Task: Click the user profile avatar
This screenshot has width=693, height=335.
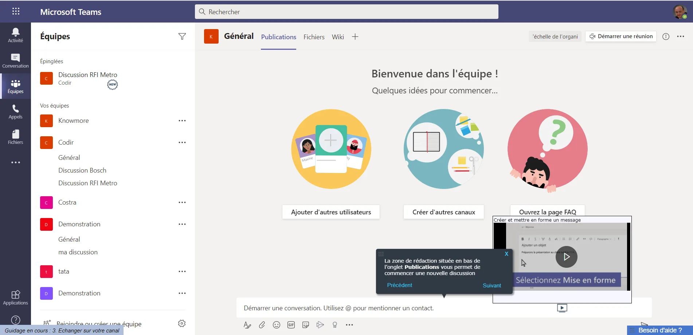Action: coord(680,12)
